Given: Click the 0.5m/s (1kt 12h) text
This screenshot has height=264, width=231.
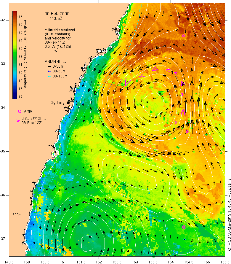Looking at the screenshot, I should coord(58,47).
